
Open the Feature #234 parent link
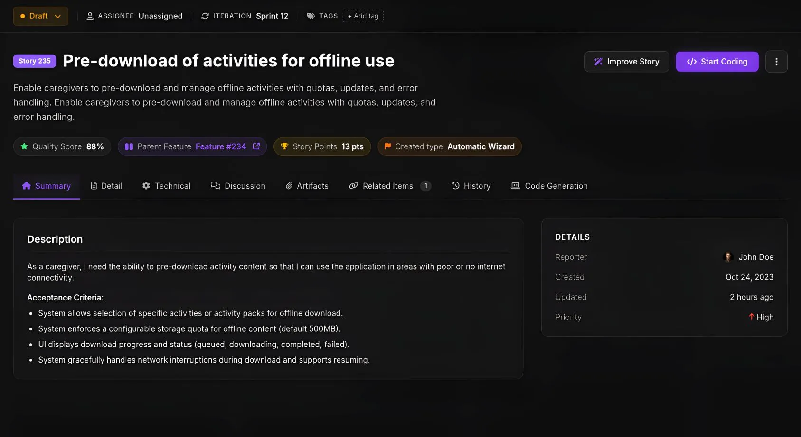[221, 146]
